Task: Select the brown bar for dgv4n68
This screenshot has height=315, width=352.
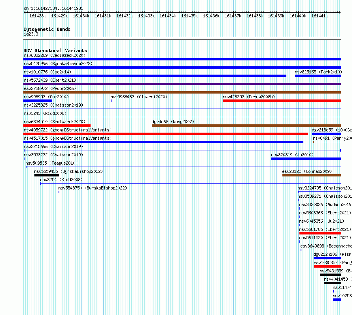Action: tap(246, 126)
